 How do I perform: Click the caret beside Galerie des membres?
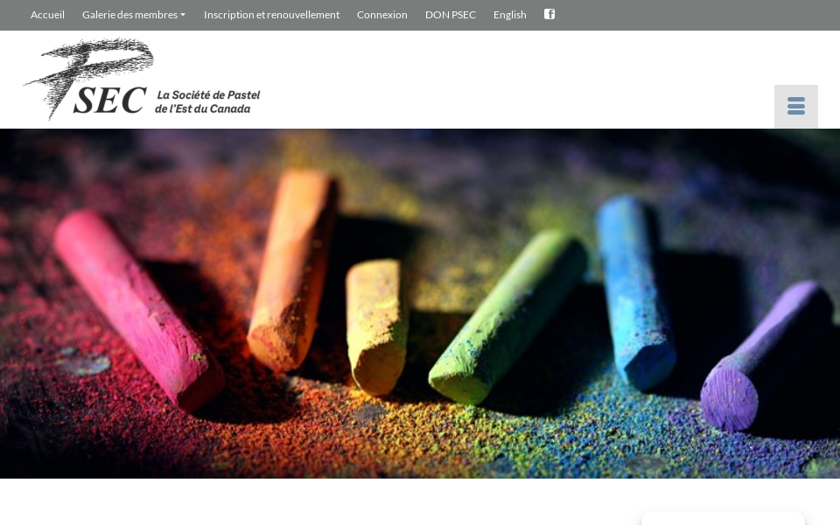(183, 15)
